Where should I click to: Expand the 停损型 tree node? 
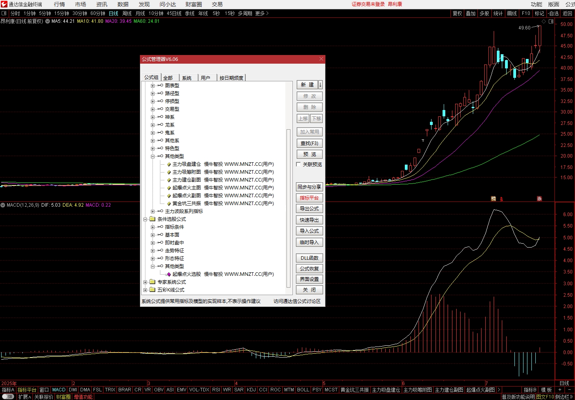(x=153, y=101)
